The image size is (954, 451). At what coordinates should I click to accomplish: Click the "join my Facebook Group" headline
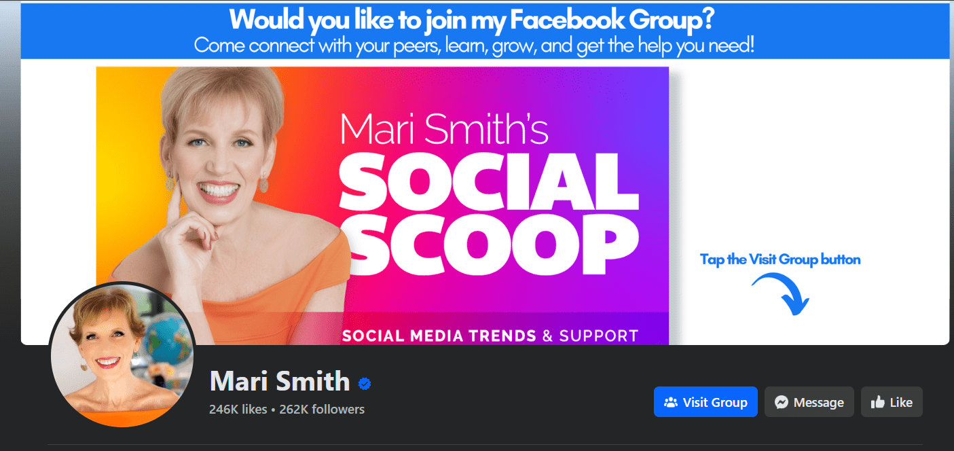pos(471,18)
